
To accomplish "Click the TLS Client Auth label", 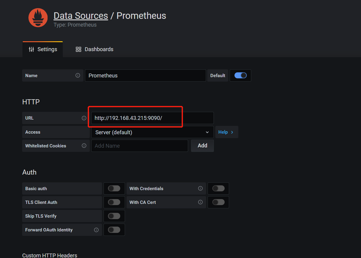I will tap(41, 202).
